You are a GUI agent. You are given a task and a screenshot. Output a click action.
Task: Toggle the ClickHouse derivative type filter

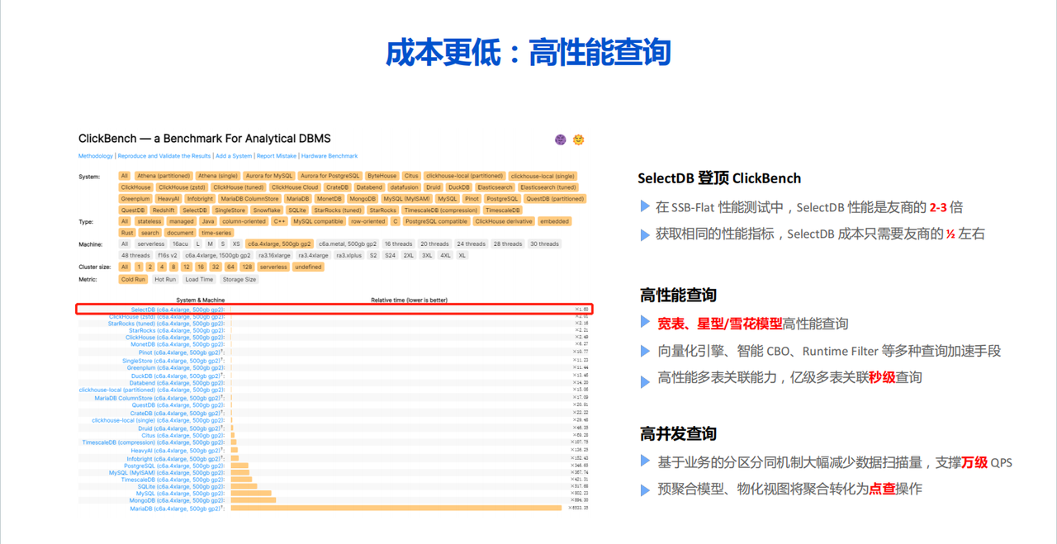tap(504, 221)
